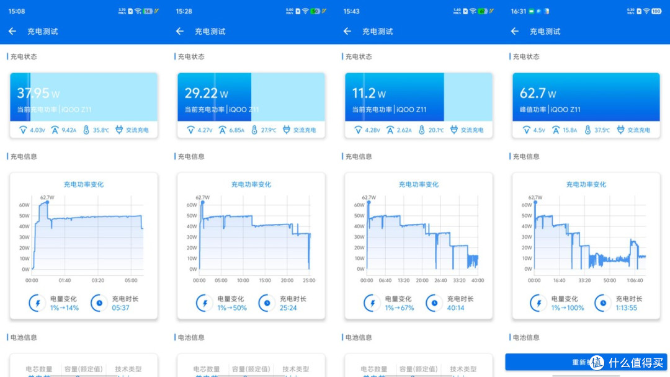Select battery change value 1%→100%
The width and height of the screenshot is (670, 377).
568,308
